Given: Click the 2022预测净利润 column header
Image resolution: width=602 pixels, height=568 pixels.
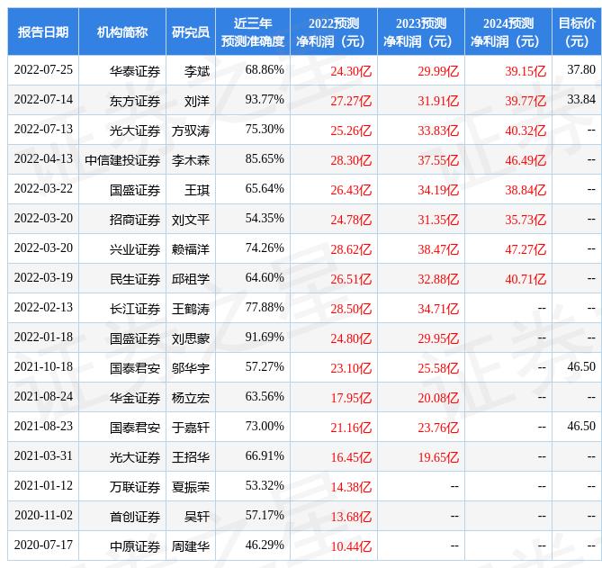Looking at the screenshot, I should (333, 32).
